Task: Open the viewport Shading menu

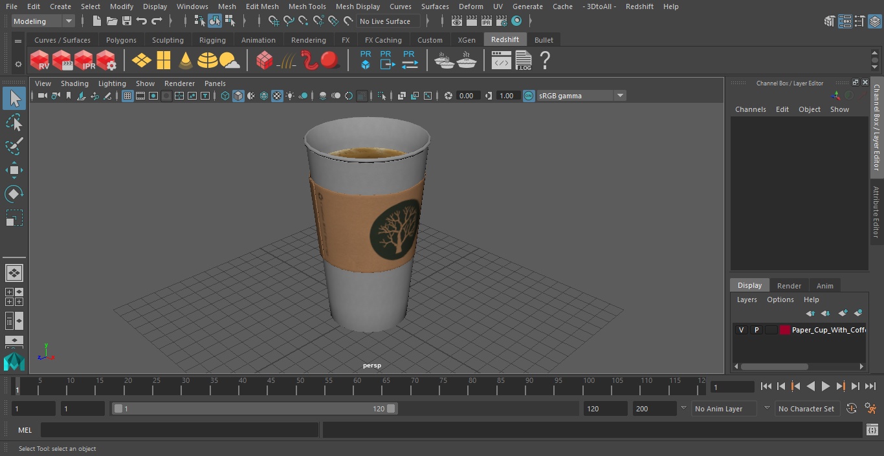Action: coord(74,83)
